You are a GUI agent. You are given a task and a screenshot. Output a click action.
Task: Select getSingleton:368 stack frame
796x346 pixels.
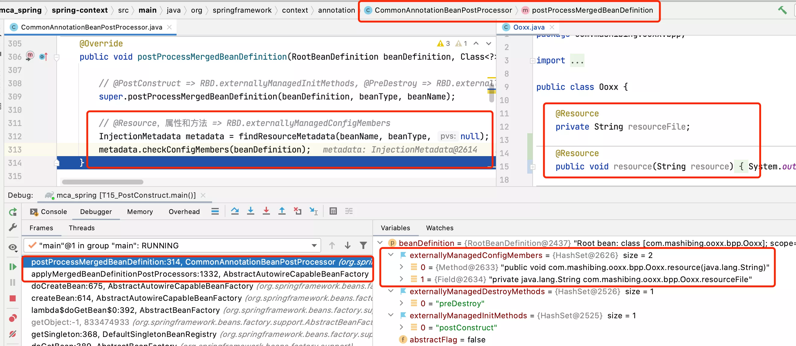click(x=198, y=334)
